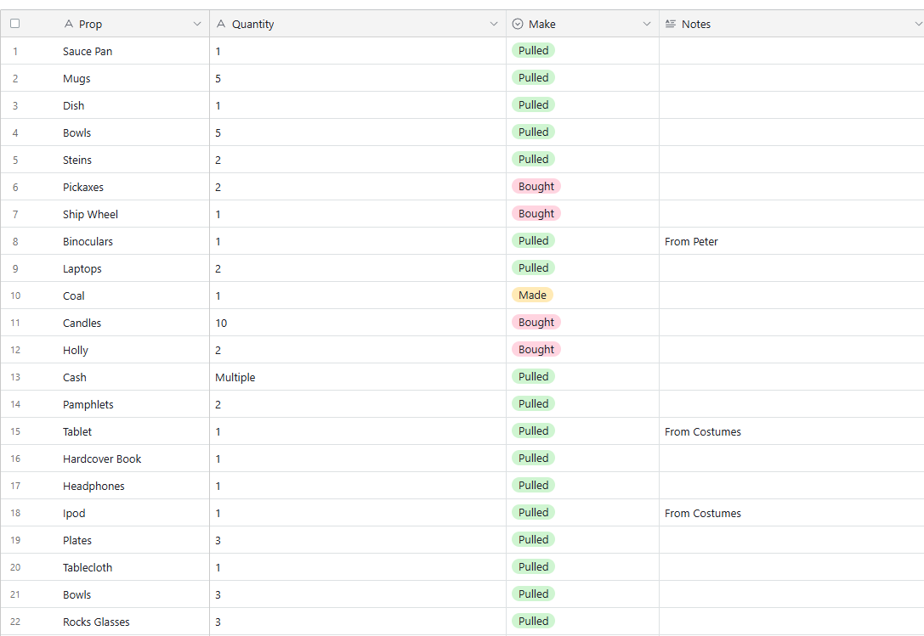Screen dimensions: 924x636
Task: Select the Ship Wheel prop cell
Action: tap(90, 215)
